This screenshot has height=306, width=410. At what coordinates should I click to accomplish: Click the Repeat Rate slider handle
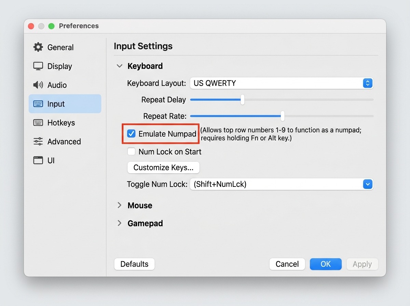point(283,116)
